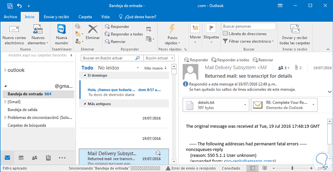Show only No leídos messages
The width and height of the screenshot is (333, 172).
108,68
